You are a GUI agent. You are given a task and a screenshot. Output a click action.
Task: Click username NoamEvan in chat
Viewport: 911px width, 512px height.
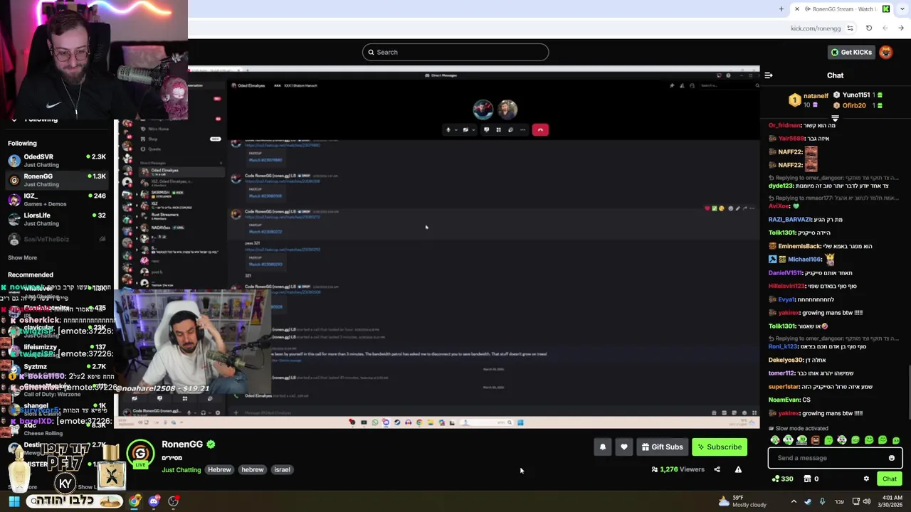784,400
